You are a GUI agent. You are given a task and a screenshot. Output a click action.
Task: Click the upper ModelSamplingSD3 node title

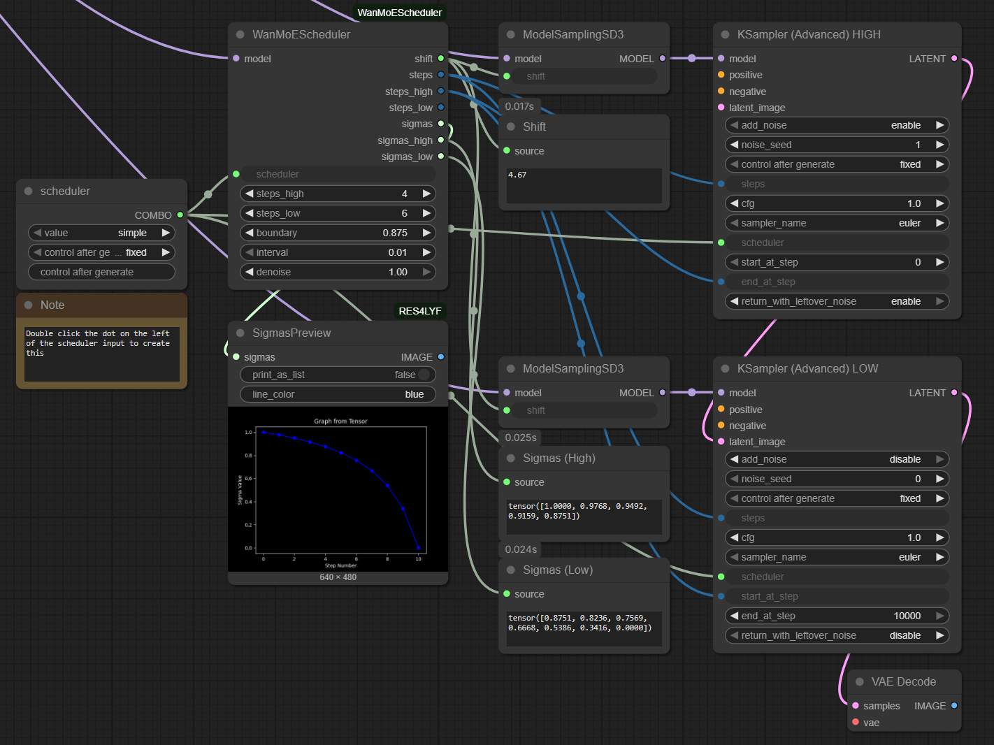[x=573, y=34]
